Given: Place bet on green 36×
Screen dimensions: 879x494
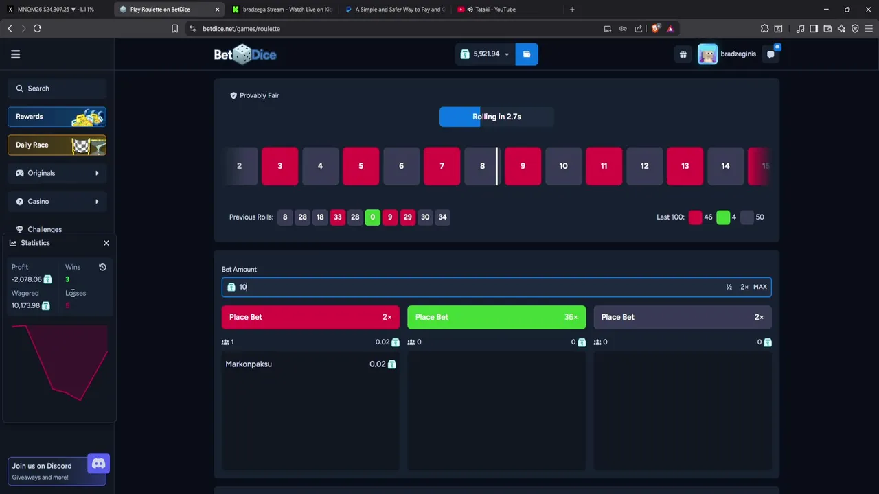Looking at the screenshot, I should (496, 317).
